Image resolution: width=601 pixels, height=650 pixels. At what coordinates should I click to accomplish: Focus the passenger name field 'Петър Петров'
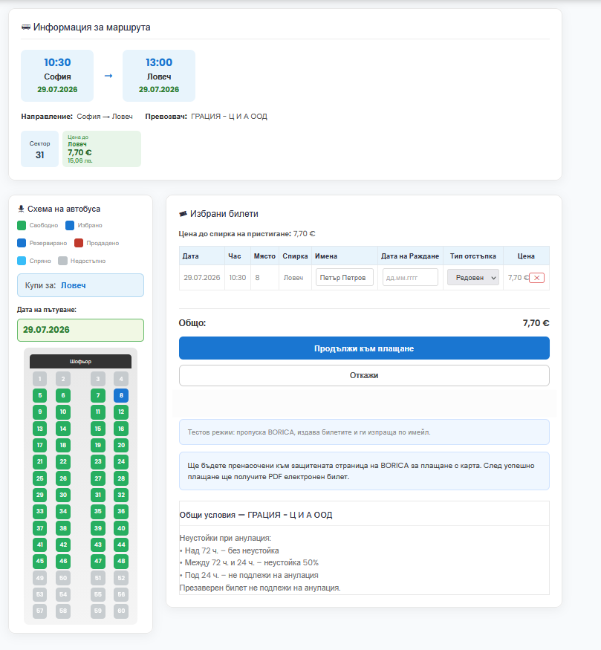pos(345,277)
